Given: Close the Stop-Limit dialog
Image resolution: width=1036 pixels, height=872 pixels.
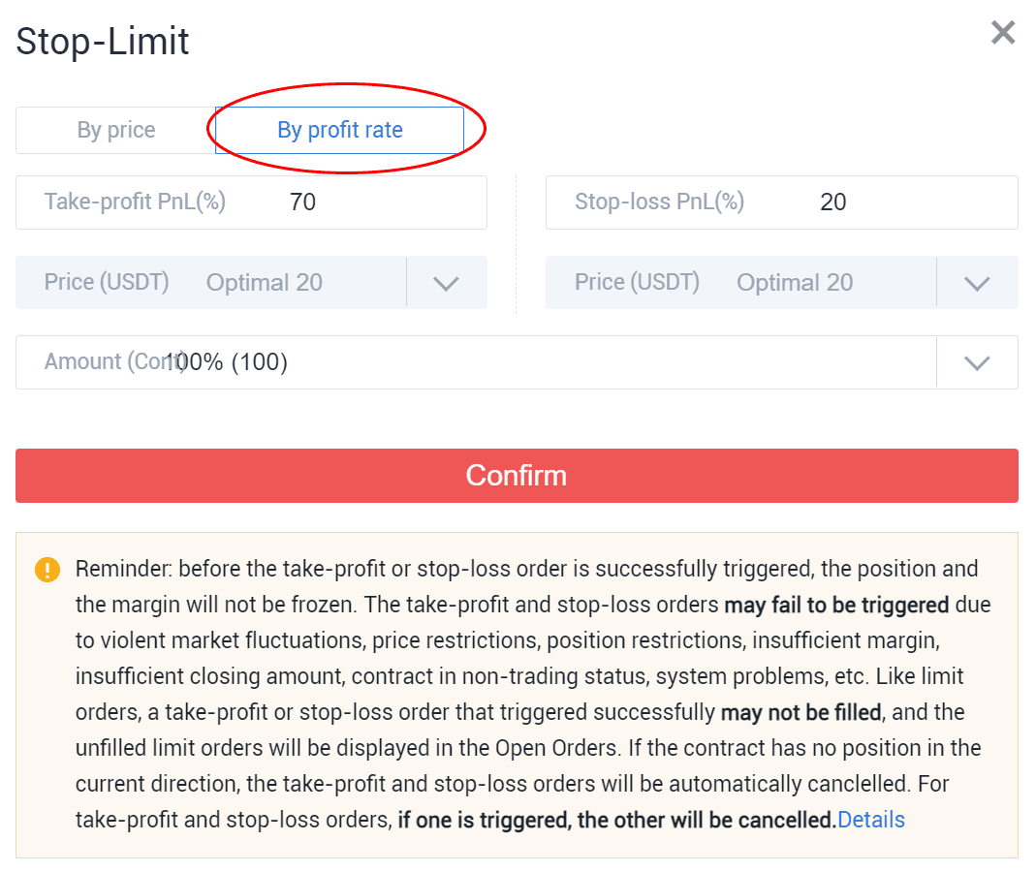Looking at the screenshot, I should (x=1002, y=32).
